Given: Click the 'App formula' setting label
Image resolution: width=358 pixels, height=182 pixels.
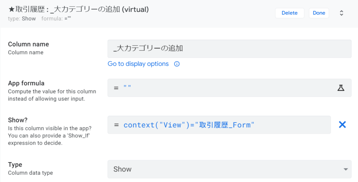Looking at the screenshot, I should (x=26, y=83).
